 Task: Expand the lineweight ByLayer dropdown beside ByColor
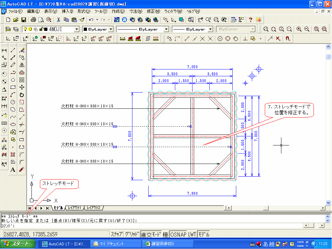point(211,29)
